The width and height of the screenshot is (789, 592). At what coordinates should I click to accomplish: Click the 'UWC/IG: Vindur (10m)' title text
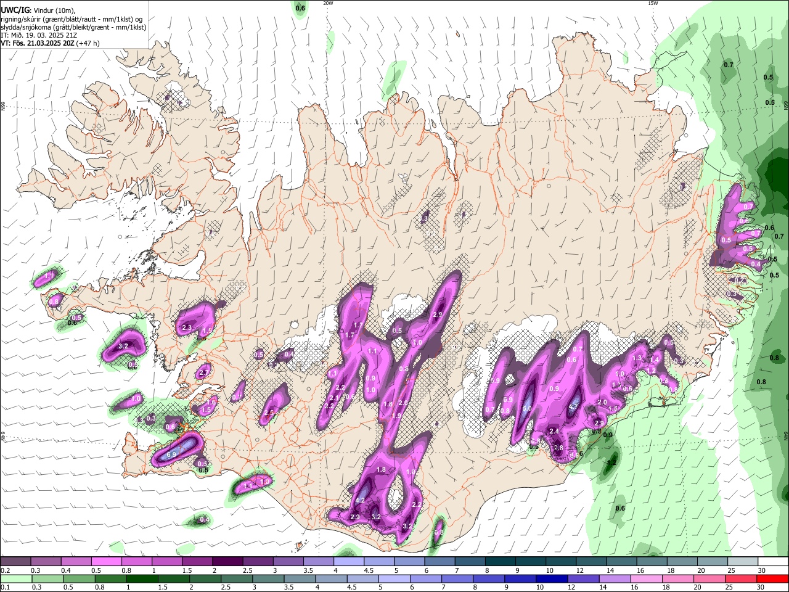(38, 10)
